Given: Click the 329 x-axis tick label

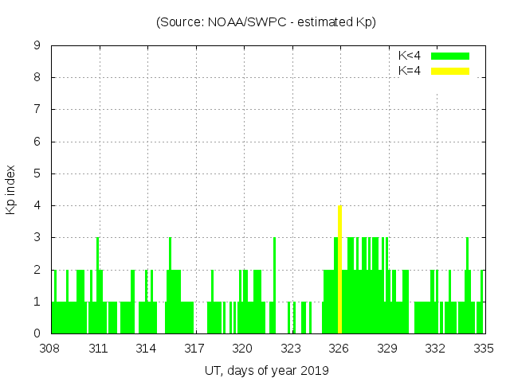Looking at the screenshot, I should pyautogui.click(x=388, y=349).
